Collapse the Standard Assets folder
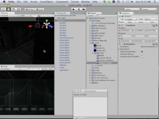The width and height of the screenshot is (159, 119). tap(87, 18)
